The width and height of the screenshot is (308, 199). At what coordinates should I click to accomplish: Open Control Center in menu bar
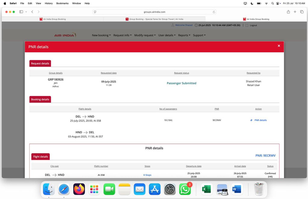278,3
